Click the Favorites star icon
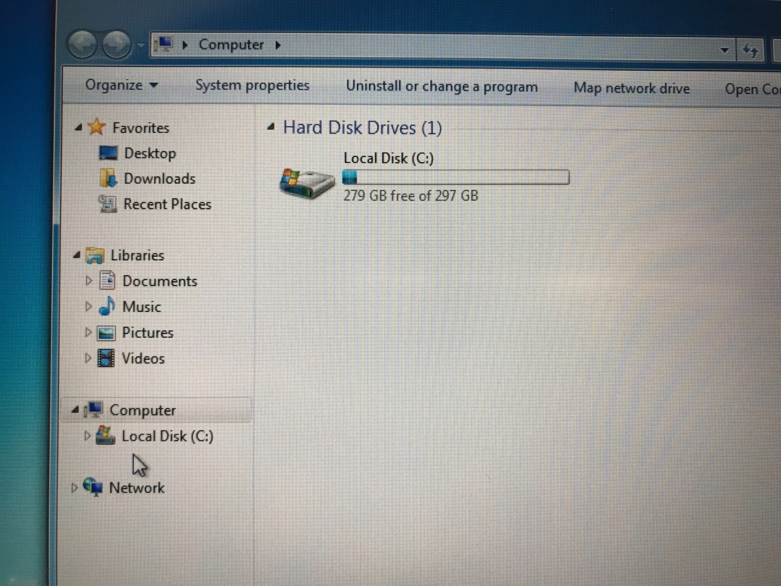This screenshot has height=586, width=781. 97,127
